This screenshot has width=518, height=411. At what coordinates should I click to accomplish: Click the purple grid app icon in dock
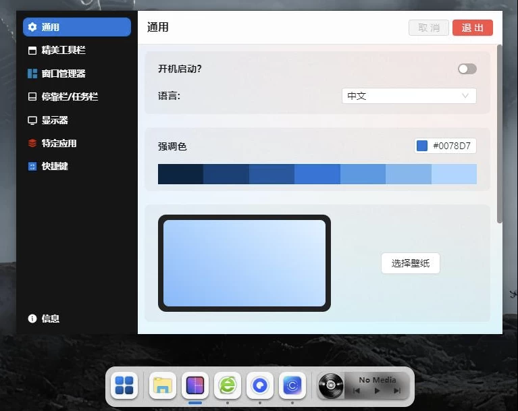point(195,385)
